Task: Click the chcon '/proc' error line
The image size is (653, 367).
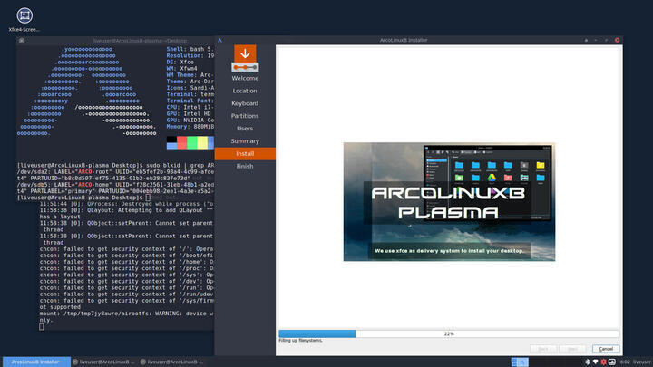Action: (x=127, y=268)
